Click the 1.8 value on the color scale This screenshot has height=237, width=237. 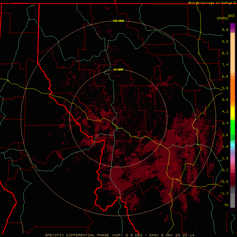pyautogui.click(x=225, y=147)
